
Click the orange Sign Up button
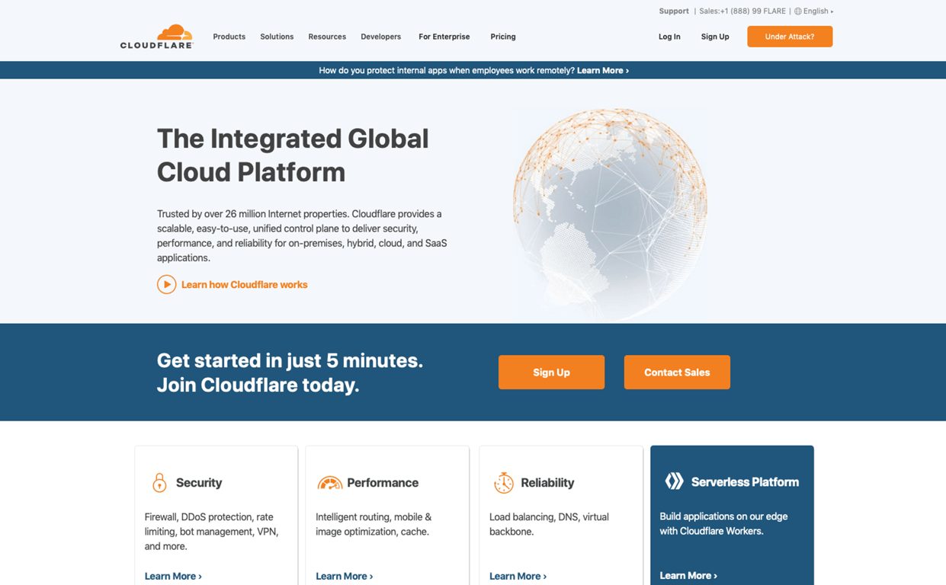pyautogui.click(x=551, y=372)
